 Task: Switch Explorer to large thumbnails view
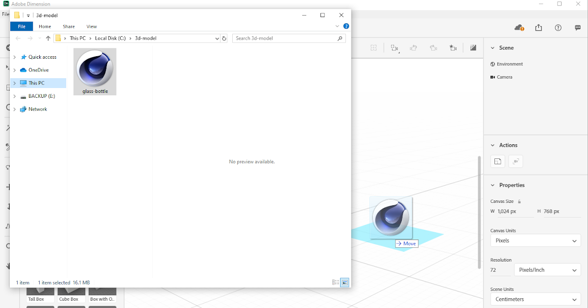pyautogui.click(x=344, y=283)
